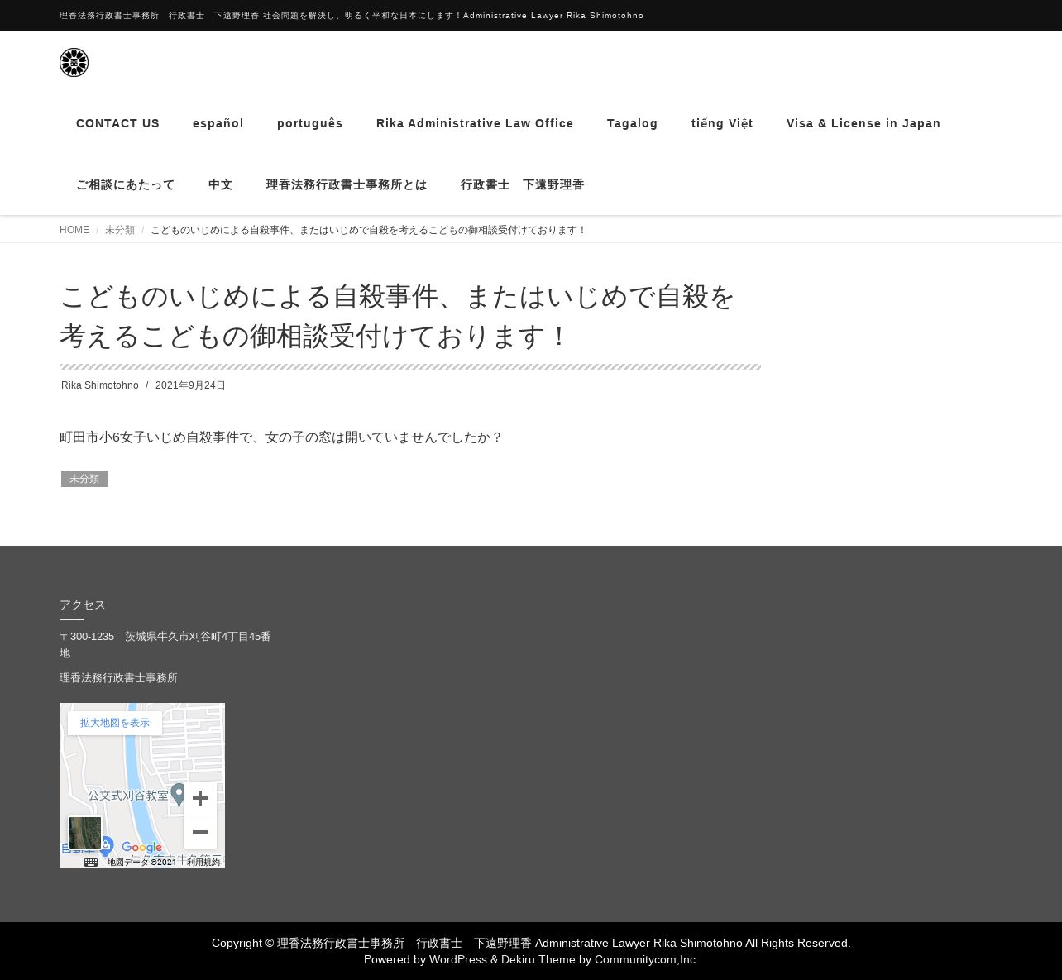The width and height of the screenshot is (1062, 980).
Task: Open ご相談にあたって menu item
Action: tap(126, 184)
